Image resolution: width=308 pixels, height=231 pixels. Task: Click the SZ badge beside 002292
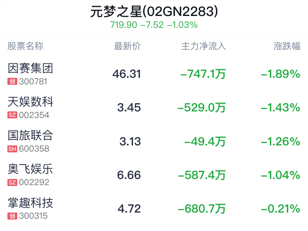[x=12, y=182]
